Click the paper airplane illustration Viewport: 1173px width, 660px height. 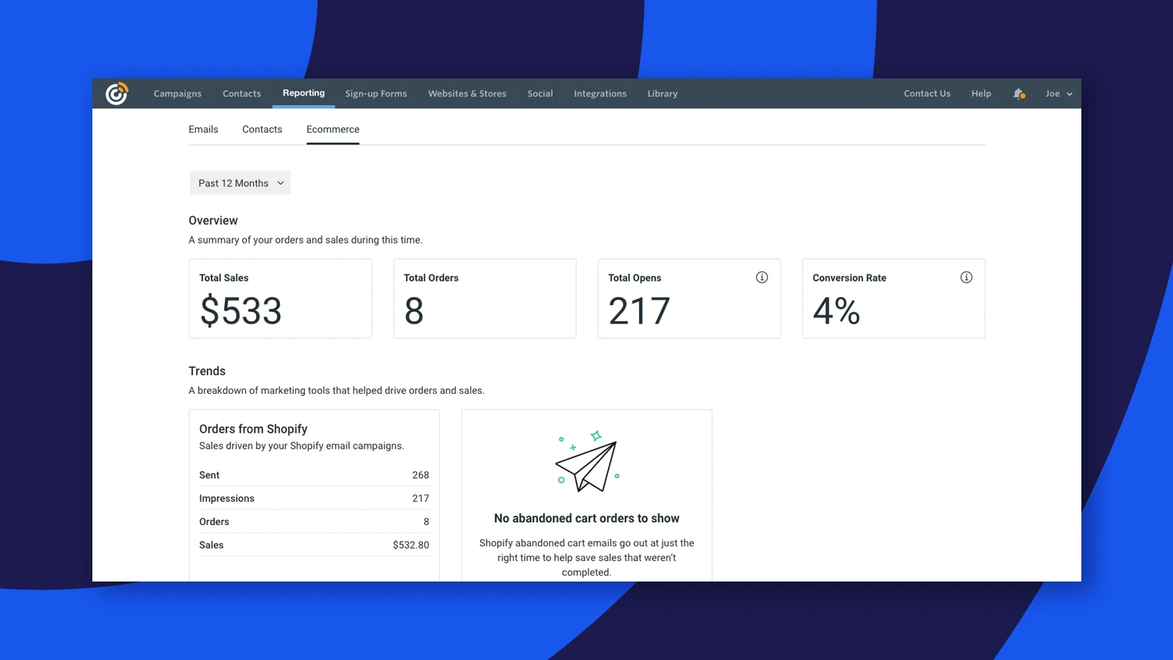(587, 461)
